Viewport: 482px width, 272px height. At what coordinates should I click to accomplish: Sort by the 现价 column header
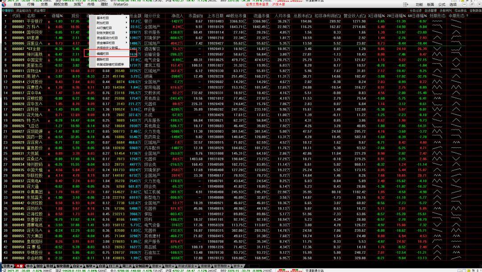coord(75,16)
